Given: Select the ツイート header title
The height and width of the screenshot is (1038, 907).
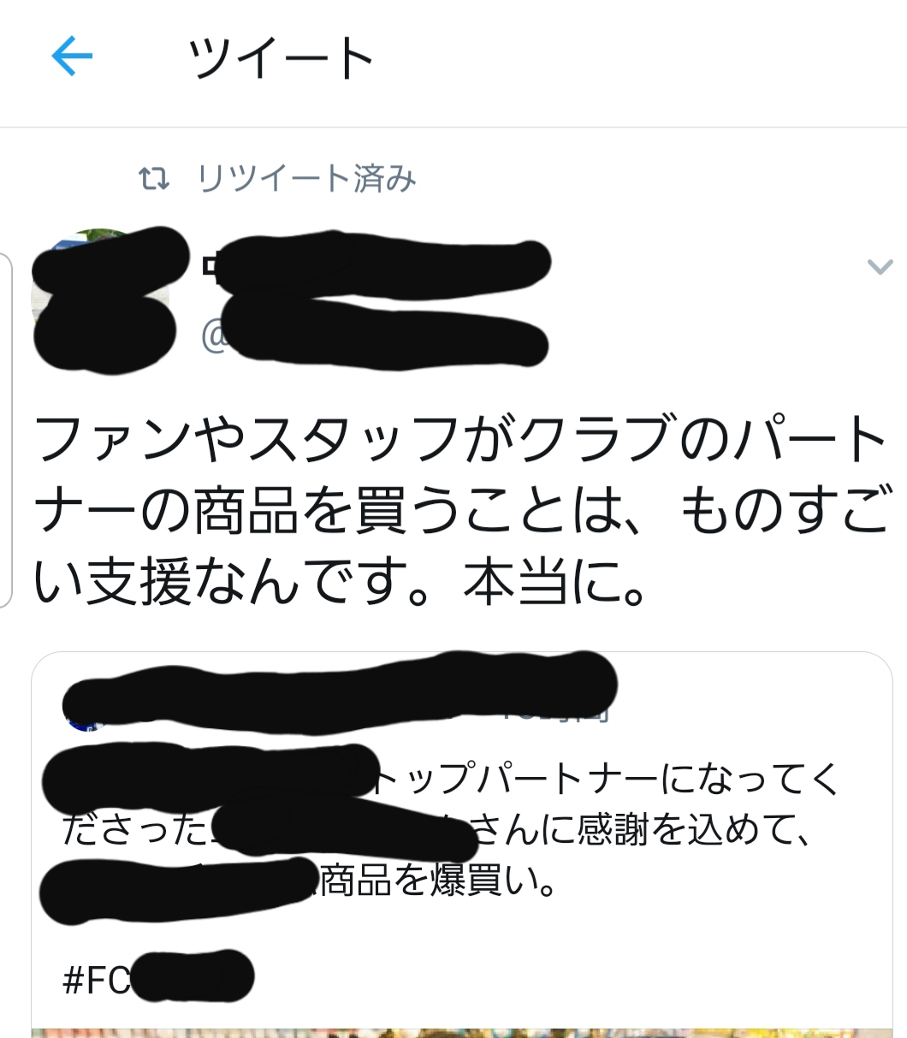Looking at the screenshot, I should coord(280,58).
